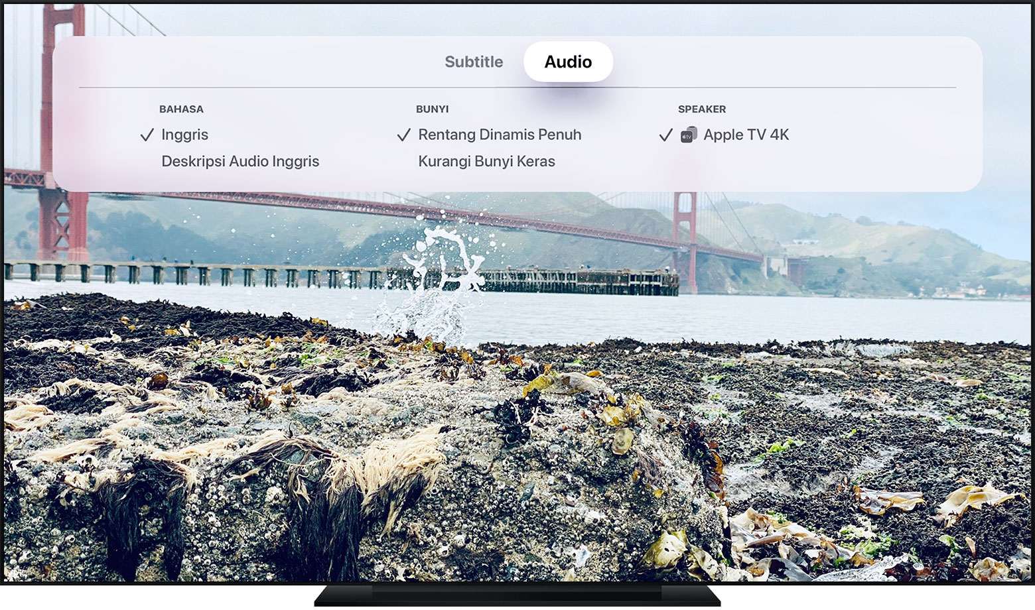Click the BAHASA section header

click(181, 109)
